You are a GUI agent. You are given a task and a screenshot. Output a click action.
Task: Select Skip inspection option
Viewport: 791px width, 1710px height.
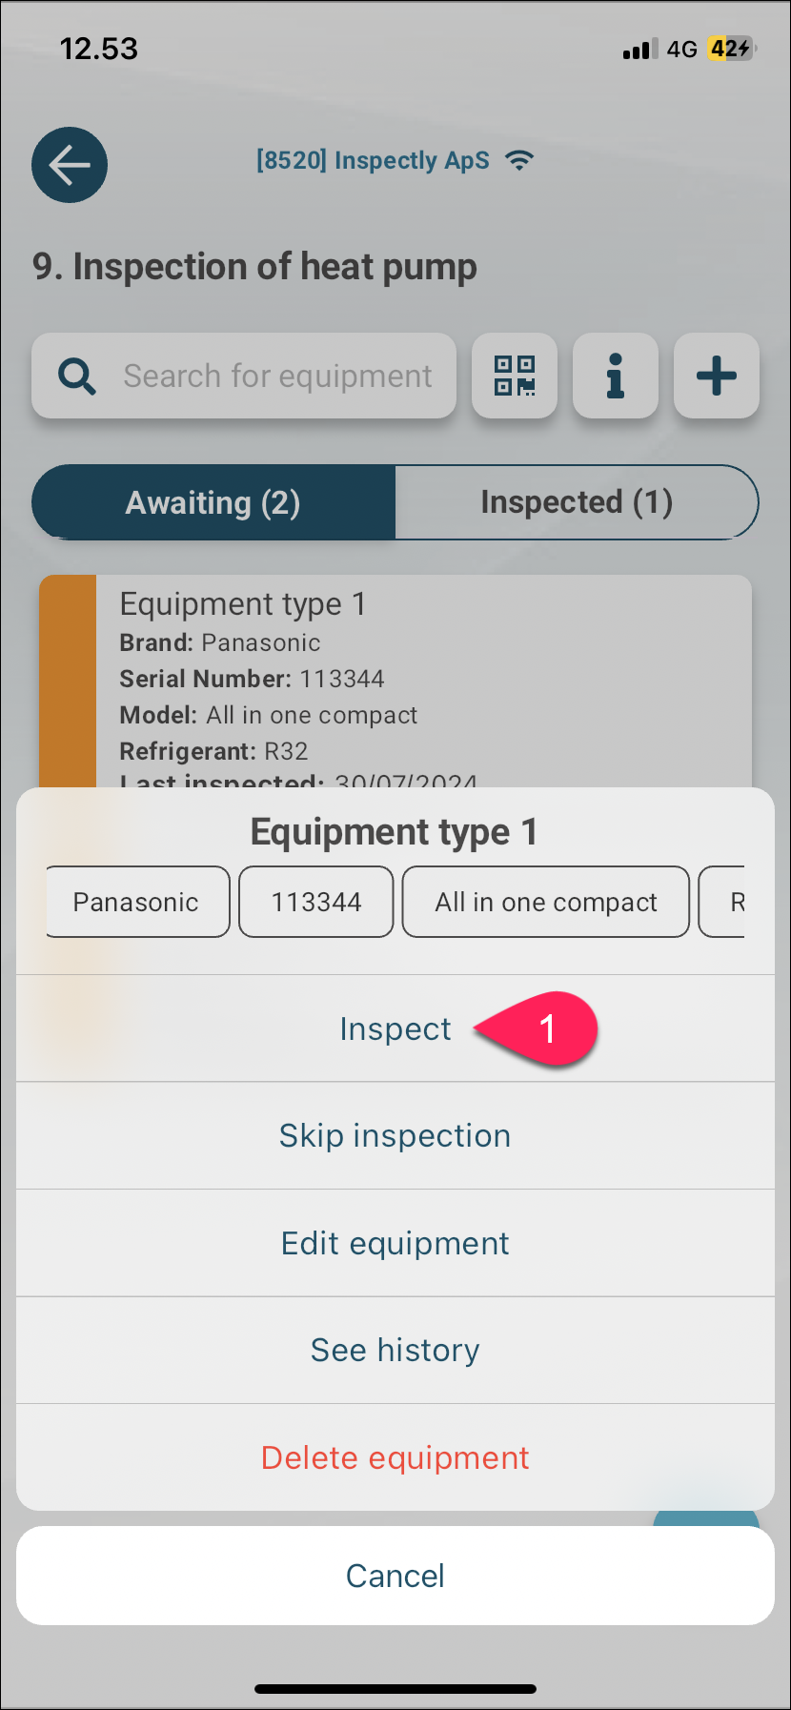[x=395, y=1136]
